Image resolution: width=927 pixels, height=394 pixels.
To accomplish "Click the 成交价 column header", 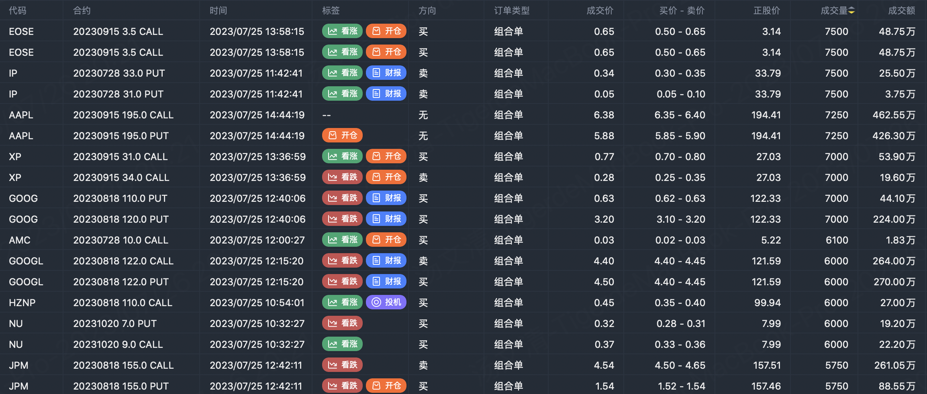I will pos(600,11).
